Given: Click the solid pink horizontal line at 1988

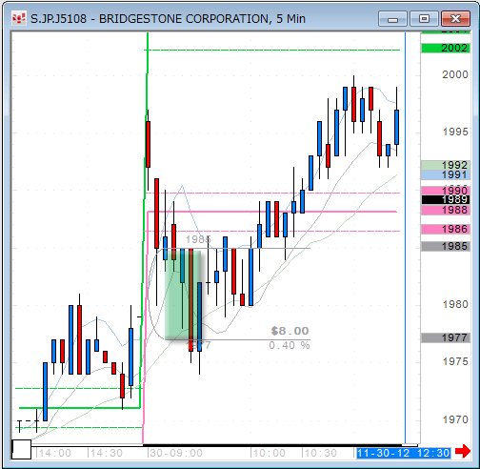Looking at the screenshot, I should pyautogui.click(x=272, y=212).
